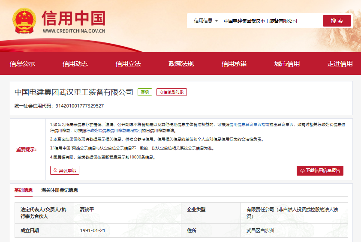Open the 走进信用 nav menu
361x242 pixels.
click(x=340, y=64)
